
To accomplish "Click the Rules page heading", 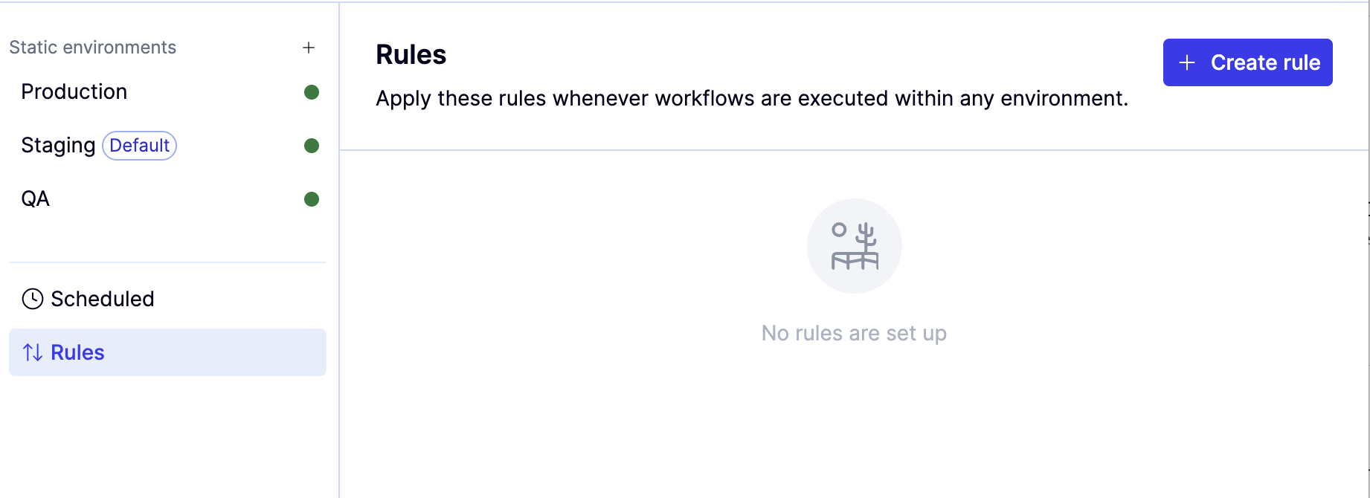I will point(411,55).
